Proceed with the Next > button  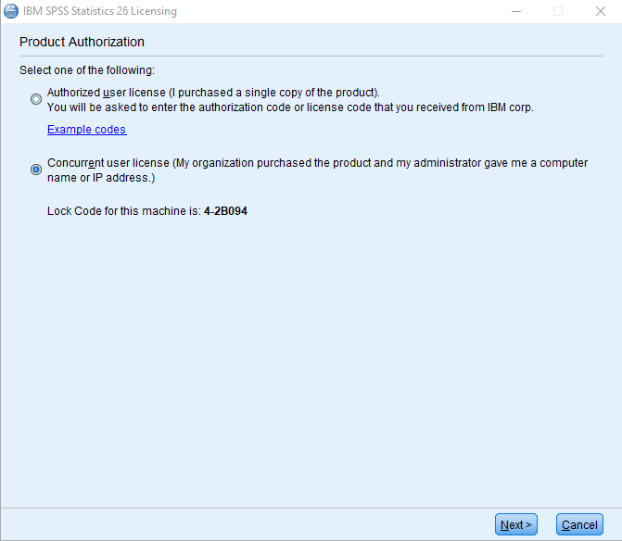tap(516, 524)
